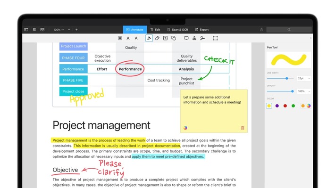Select the Signature tool

(202, 38)
